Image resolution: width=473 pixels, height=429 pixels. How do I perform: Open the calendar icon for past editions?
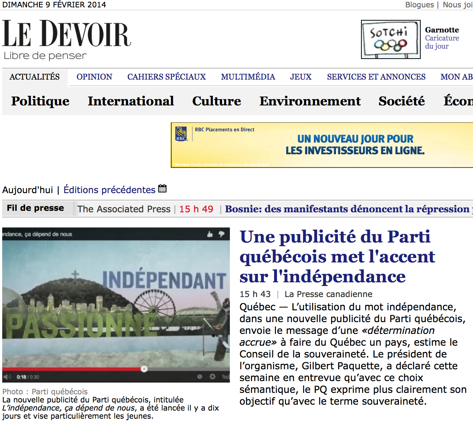pos(162,189)
